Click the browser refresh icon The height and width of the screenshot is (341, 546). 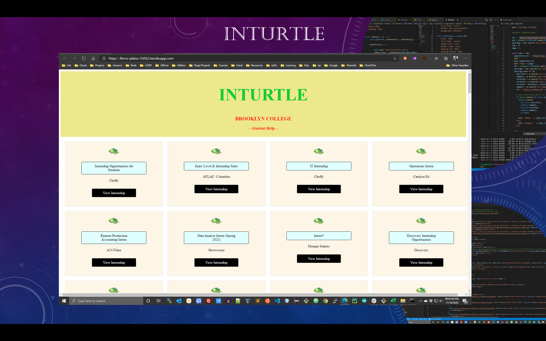[x=84, y=58]
